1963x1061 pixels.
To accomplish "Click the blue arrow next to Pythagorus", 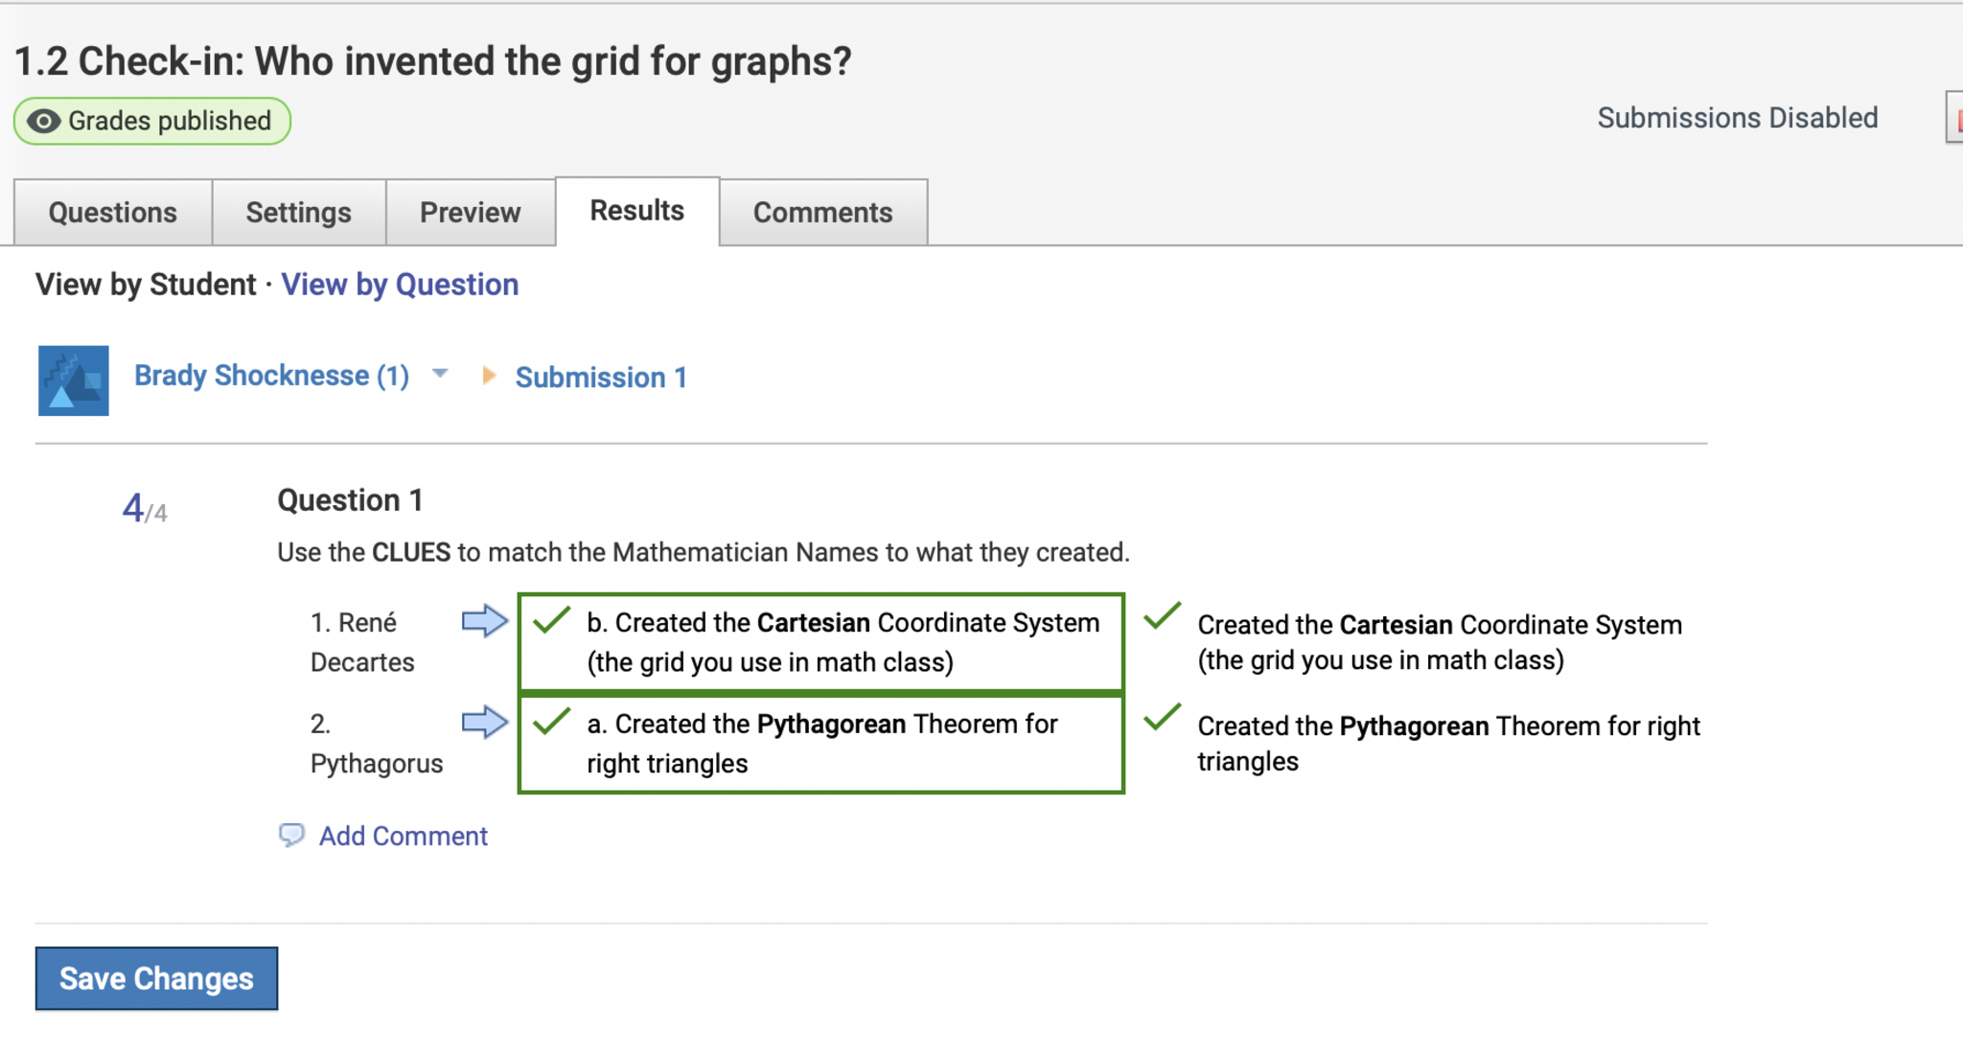I will coord(484,722).
